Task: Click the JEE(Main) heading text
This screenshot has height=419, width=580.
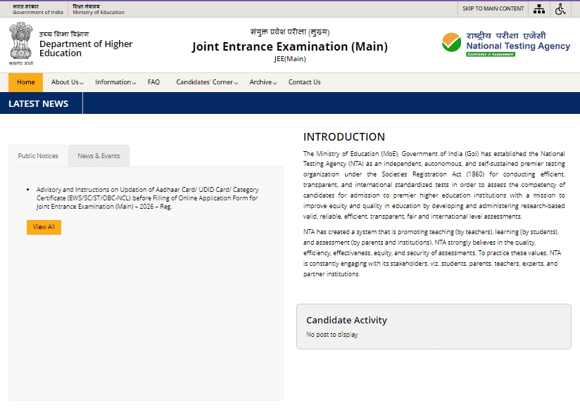Action: (x=289, y=59)
